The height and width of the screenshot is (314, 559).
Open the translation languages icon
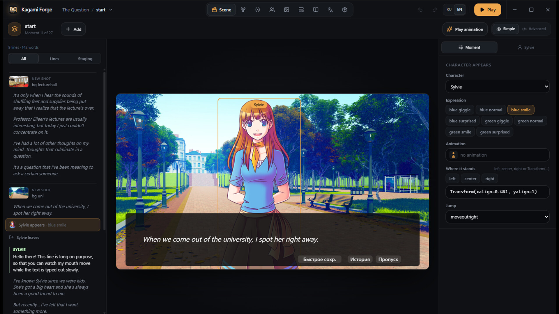coord(330,10)
